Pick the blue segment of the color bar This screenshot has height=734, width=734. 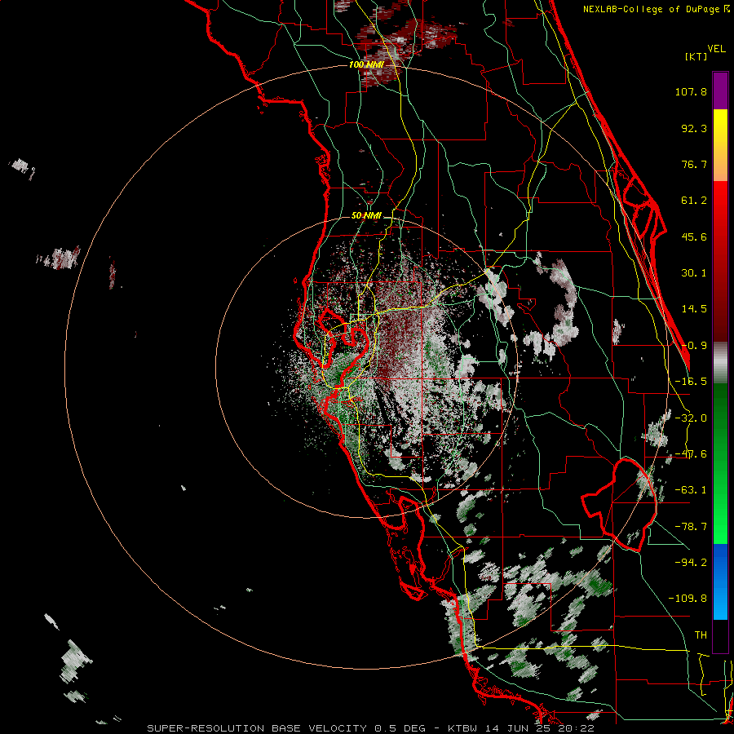tap(720, 581)
